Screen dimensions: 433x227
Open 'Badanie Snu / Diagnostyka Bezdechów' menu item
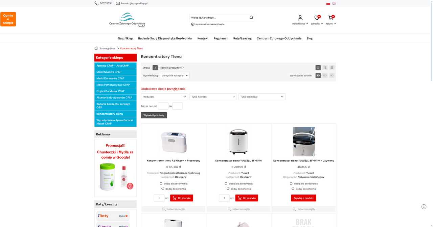point(165,39)
